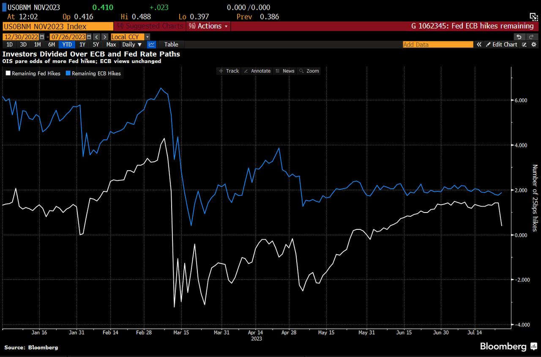Collapse the toolbar with double chevron
This screenshot has height=357, width=541.
479,44
